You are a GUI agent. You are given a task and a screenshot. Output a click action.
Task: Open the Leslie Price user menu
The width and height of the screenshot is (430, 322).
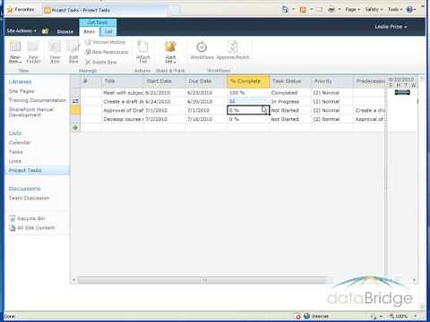click(391, 27)
